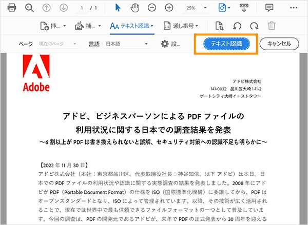This screenshot has width=308, height=225.
Task: Expand the fit page options arrow
Action: (229, 8)
